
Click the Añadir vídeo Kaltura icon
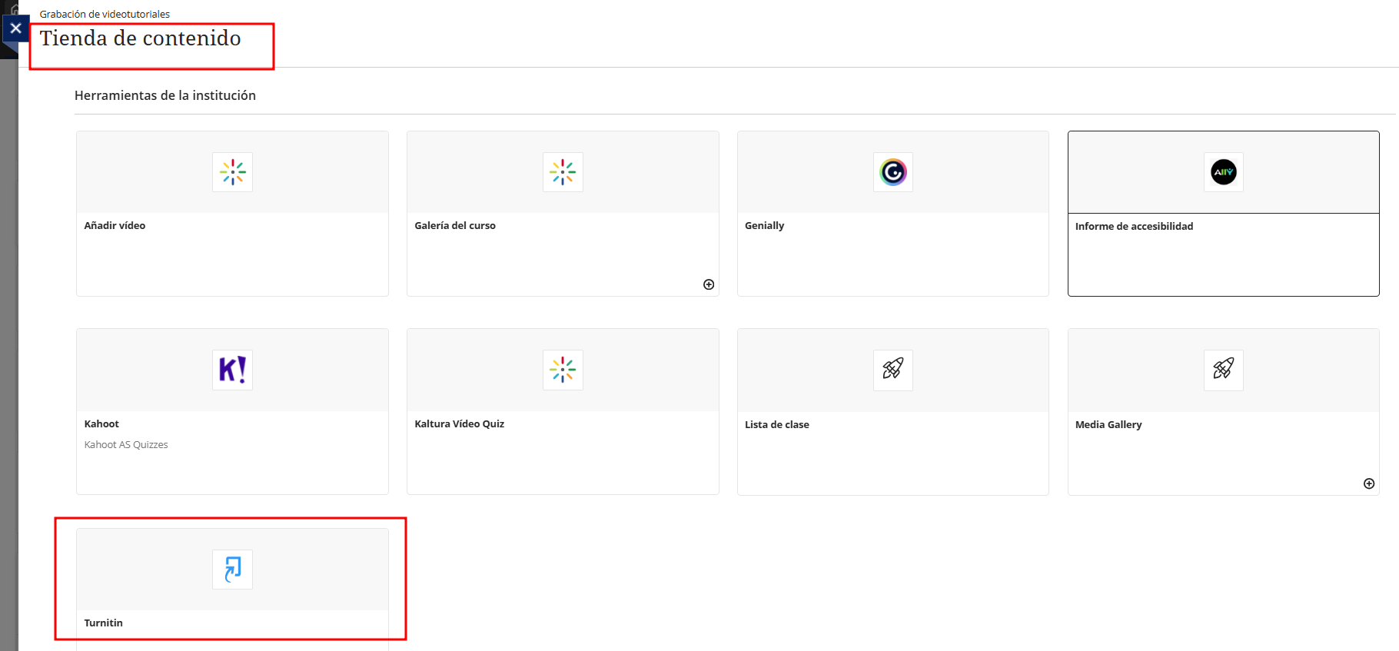[x=232, y=172]
